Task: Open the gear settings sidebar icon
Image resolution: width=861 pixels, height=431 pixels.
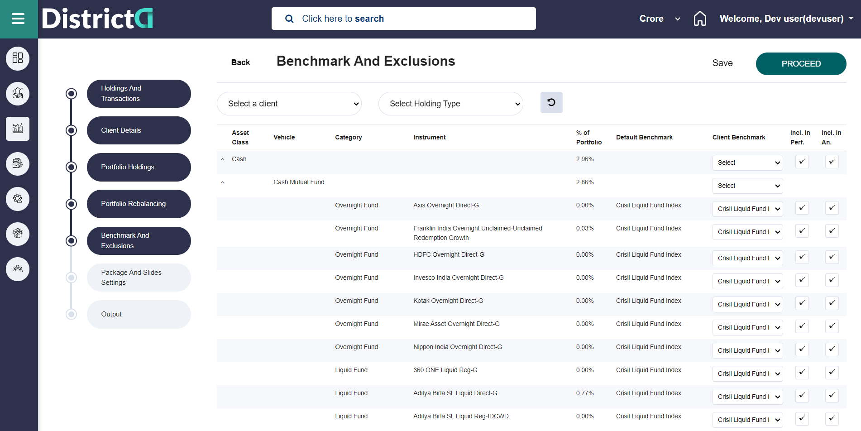Action: (18, 199)
